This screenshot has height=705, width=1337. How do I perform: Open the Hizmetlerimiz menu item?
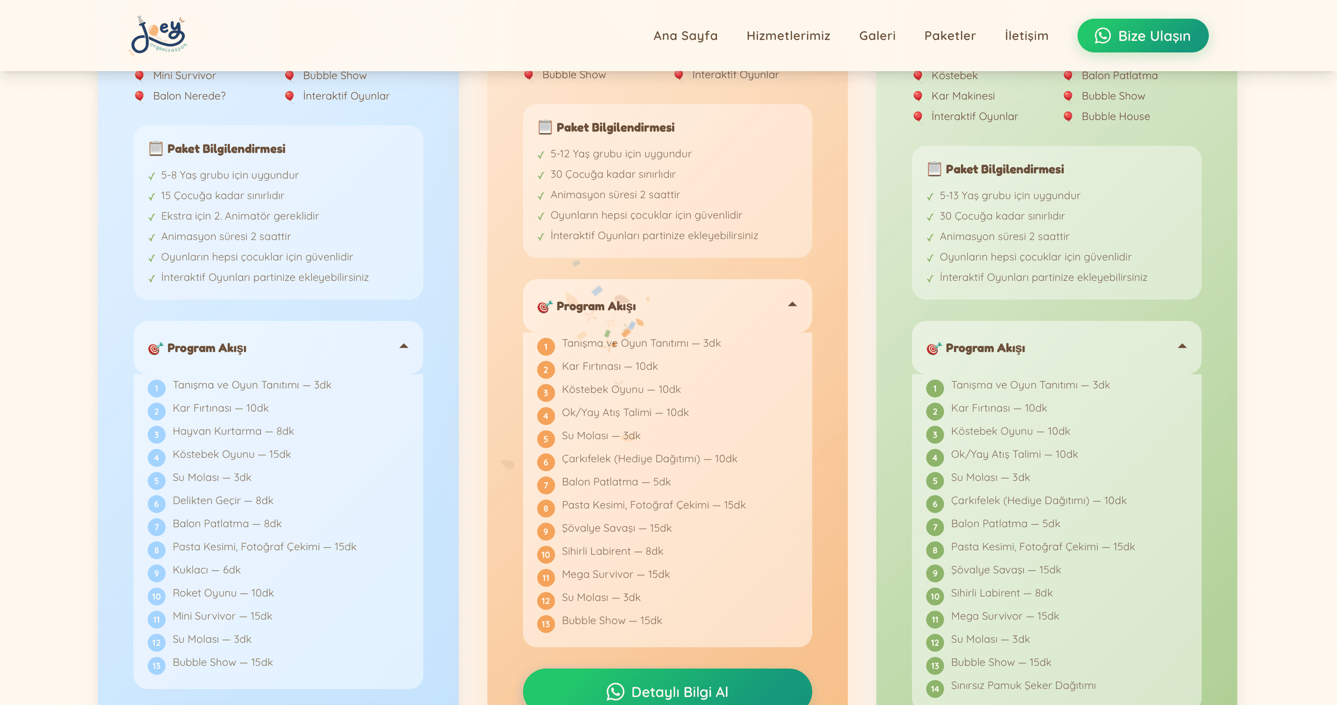click(788, 36)
